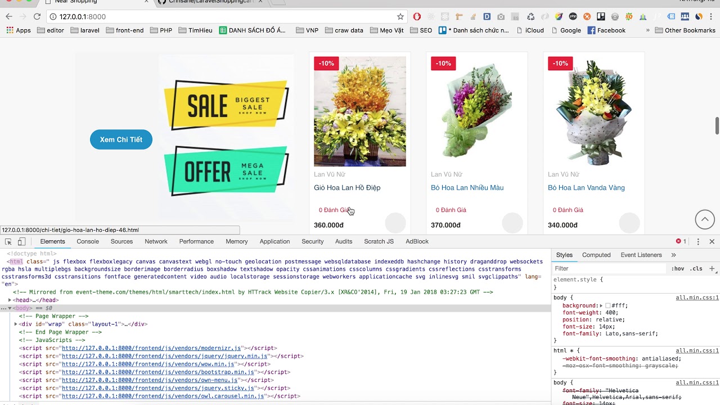Click the round cart button beside 360.000đ
The width and height of the screenshot is (720, 405).
coord(395,223)
